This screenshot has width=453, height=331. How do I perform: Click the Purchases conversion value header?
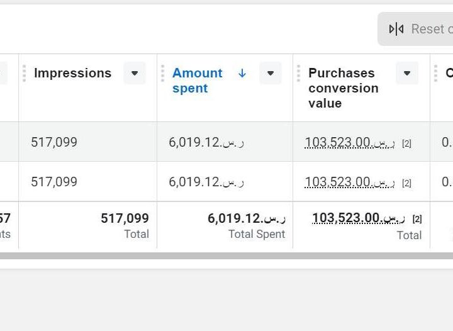click(343, 88)
